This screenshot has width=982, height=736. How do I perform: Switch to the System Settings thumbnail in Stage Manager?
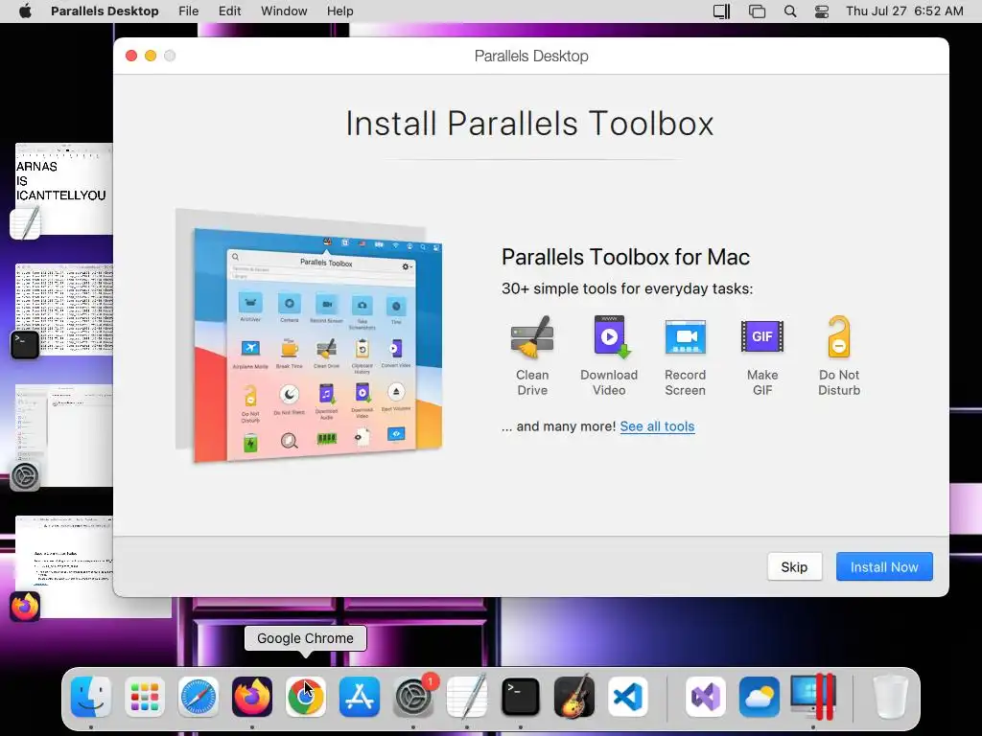(x=64, y=436)
